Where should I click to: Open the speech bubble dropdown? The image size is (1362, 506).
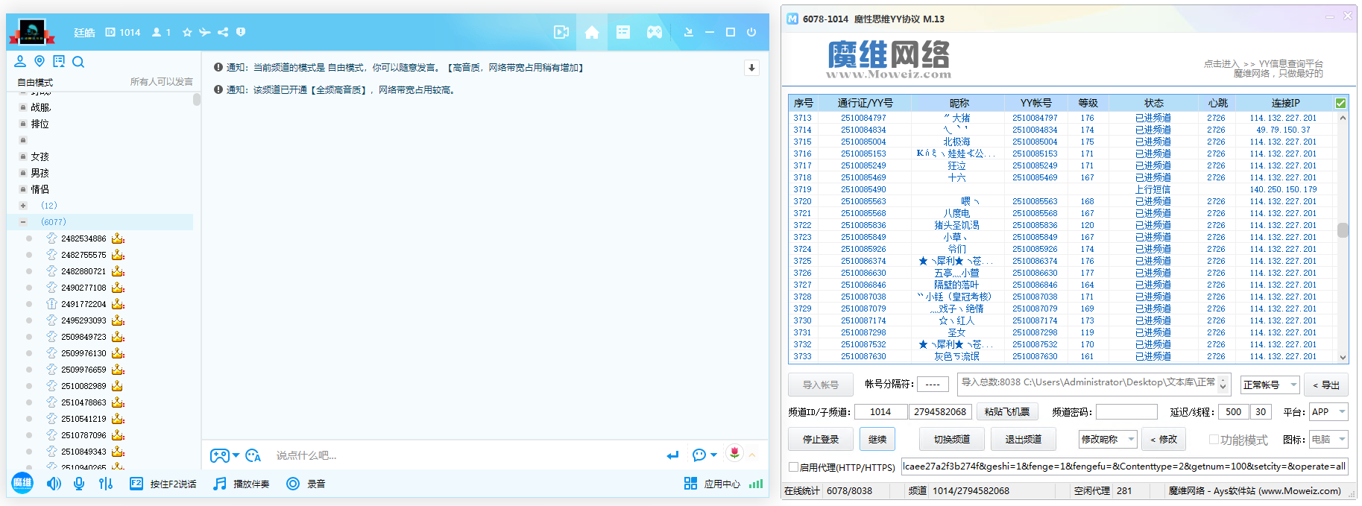[704, 455]
